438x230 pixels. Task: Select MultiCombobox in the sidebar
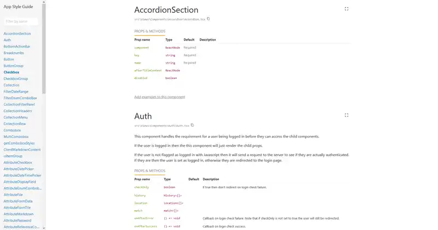16,137
